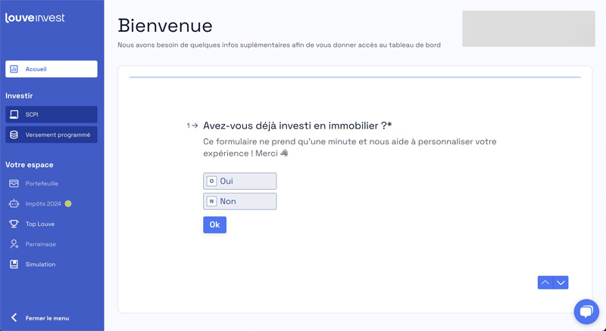Open the SCPI menu item
Image resolution: width=606 pixels, height=331 pixels.
click(52, 115)
